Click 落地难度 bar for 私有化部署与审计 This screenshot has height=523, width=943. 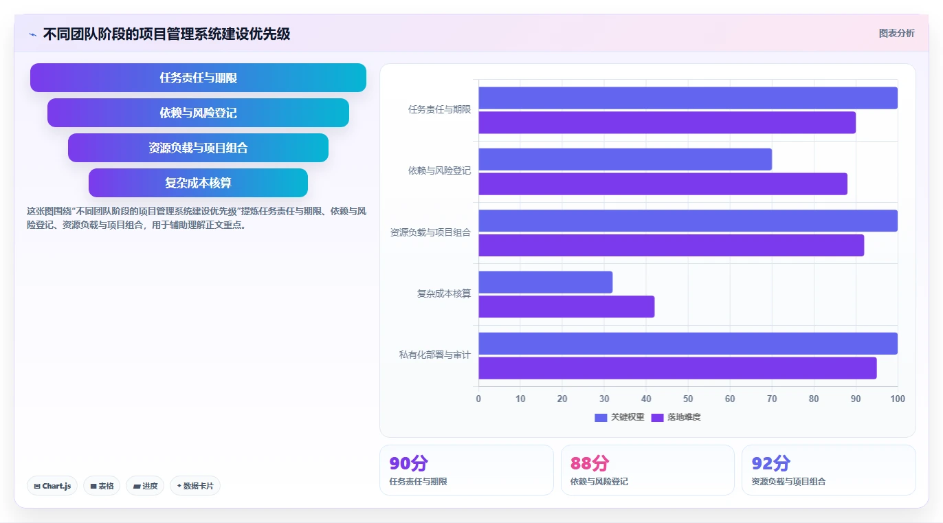678,368
